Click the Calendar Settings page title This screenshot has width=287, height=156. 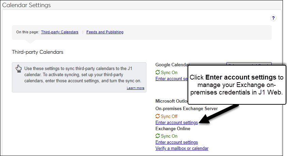[27, 5]
